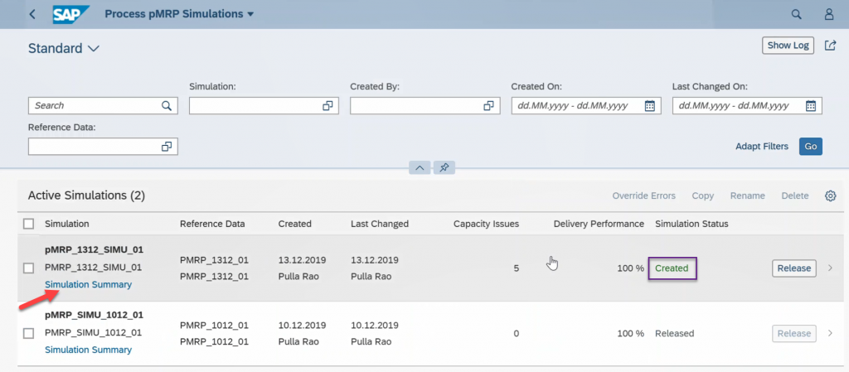Click the Simulation Status column header
The image size is (849, 372).
tap(691, 224)
